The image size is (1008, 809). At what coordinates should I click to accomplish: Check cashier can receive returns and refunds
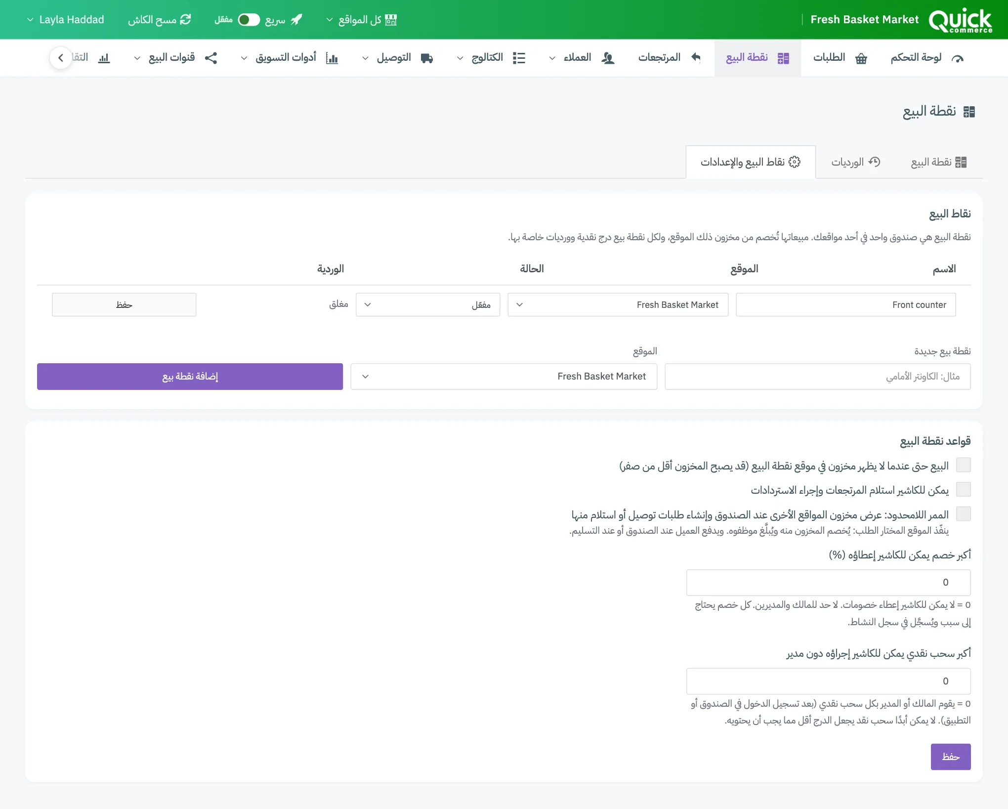pos(963,489)
